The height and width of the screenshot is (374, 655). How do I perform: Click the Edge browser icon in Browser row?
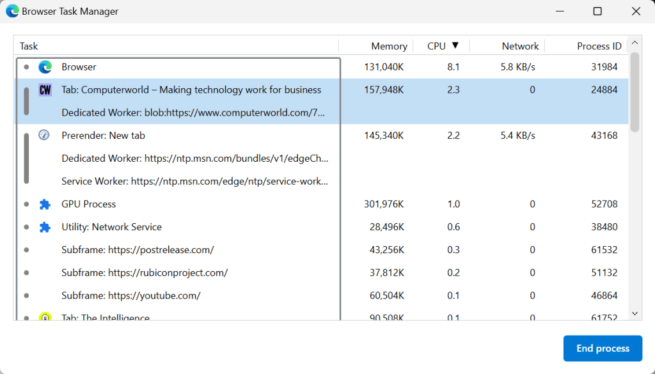[45, 66]
